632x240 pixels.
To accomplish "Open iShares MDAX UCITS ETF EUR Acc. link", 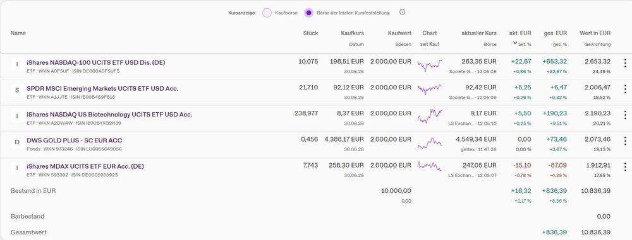I will 85,166.
